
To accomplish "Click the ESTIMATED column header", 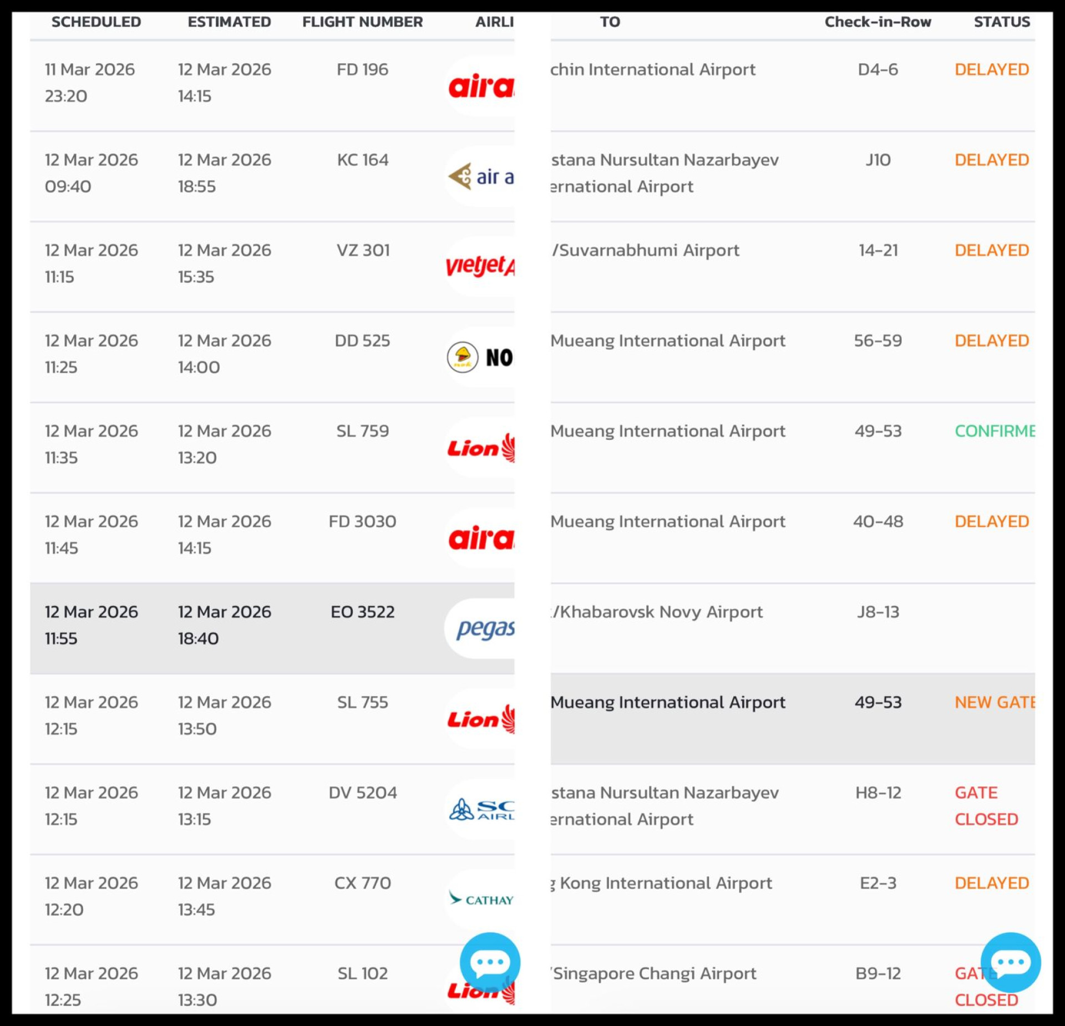I will click(229, 22).
